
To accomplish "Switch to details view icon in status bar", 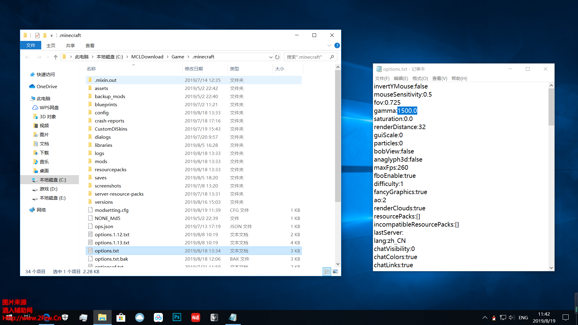I will pyautogui.click(x=327, y=271).
